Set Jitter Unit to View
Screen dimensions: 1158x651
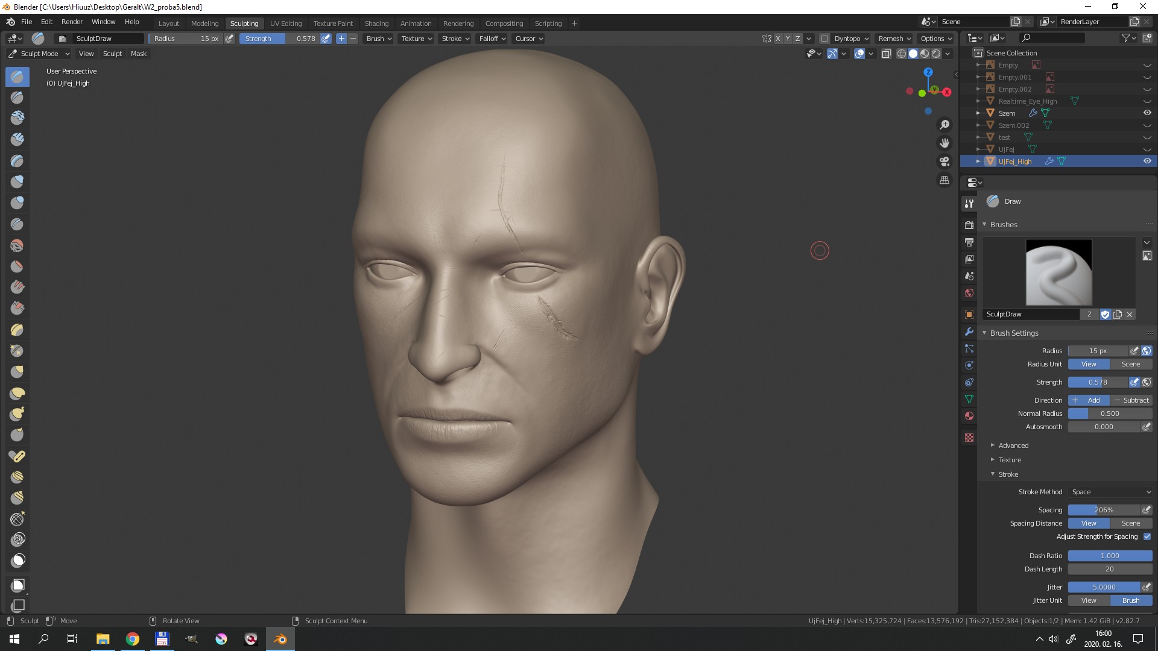click(x=1089, y=600)
